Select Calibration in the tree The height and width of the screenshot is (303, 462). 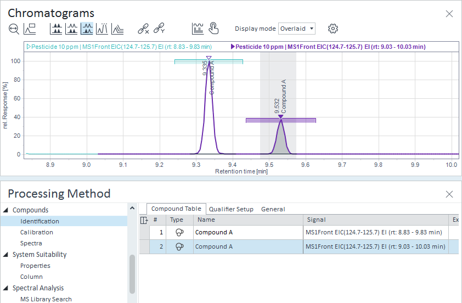[x=37, y=232]
